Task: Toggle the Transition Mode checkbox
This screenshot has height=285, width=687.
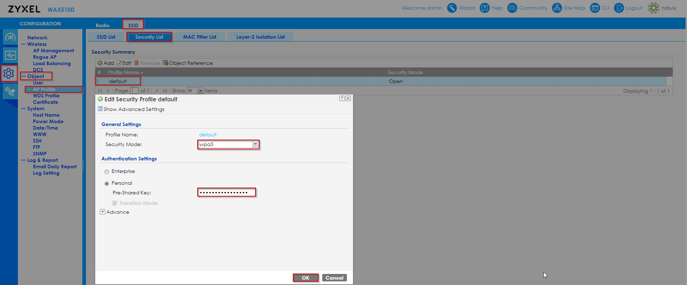Action: tap(115, 203)
